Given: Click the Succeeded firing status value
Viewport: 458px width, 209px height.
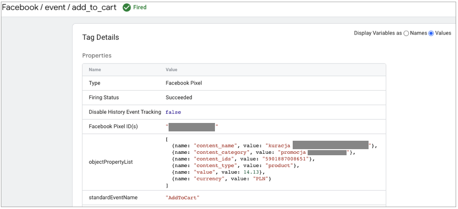Looking at the screenshot, I should (179, 98).
